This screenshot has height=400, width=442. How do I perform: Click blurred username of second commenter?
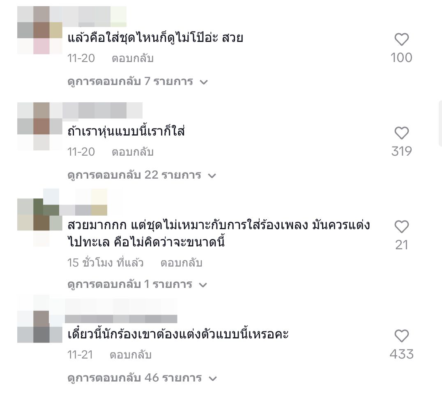[102, 110]
